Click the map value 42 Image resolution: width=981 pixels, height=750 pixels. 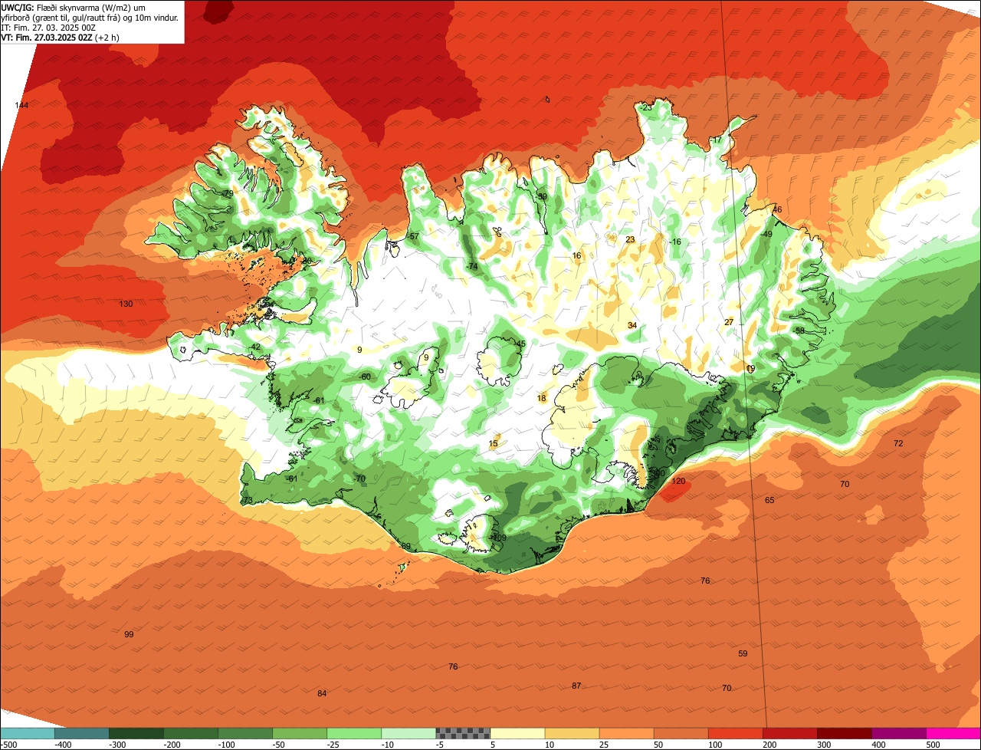pyautogui.click(x=256, y=347)
